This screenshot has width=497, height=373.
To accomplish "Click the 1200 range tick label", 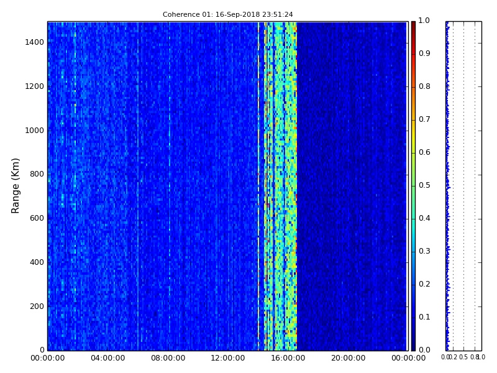I will point(35,86).
